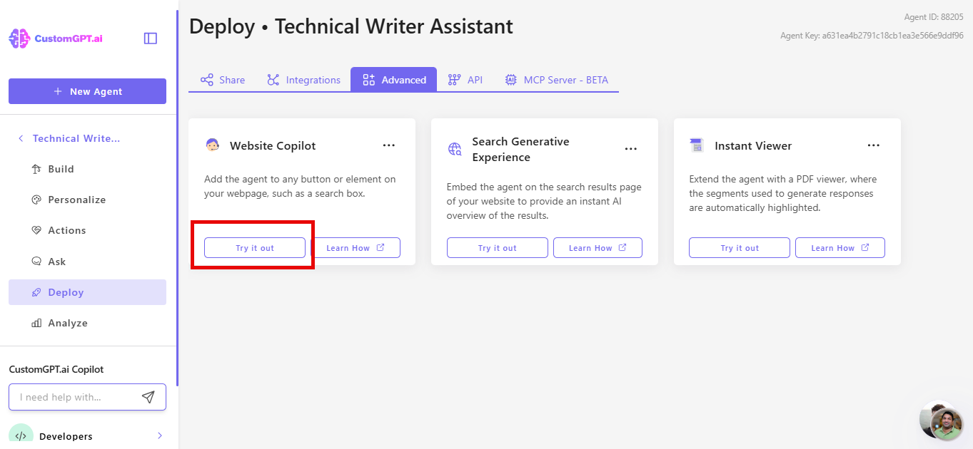Click the Website Copilot avatar icon
Viewport: 973px width, 449px height.
coord(212,145)
